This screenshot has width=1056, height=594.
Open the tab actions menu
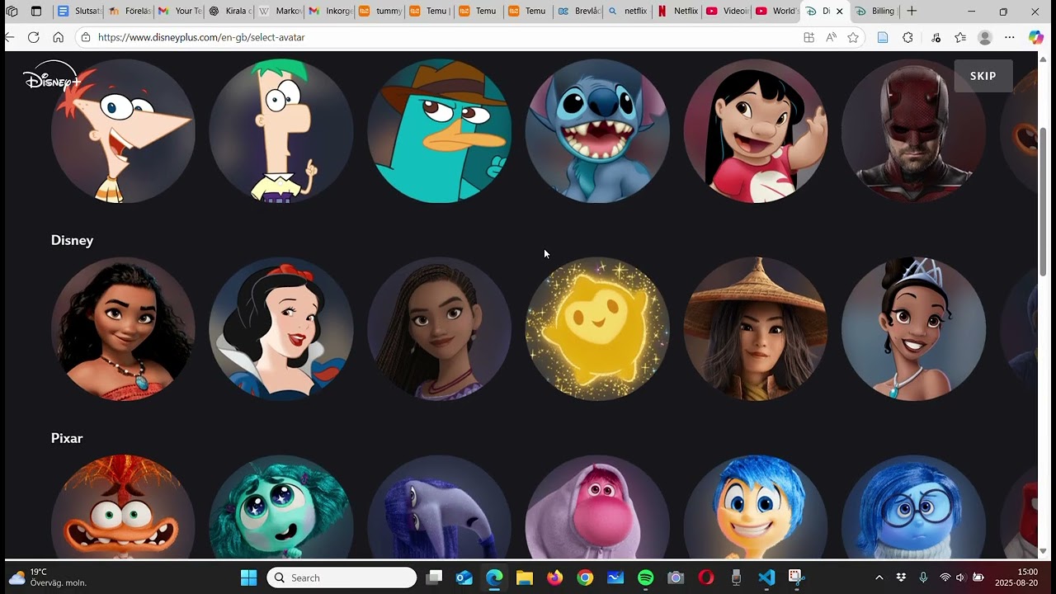click(36, 11)
